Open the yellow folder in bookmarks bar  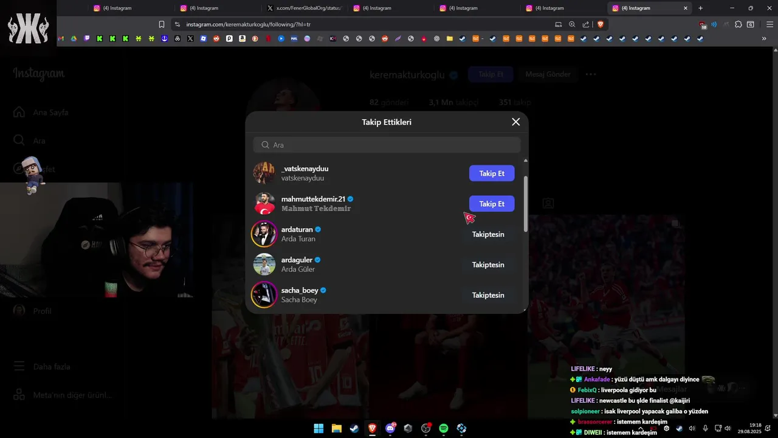coord(450,38)
